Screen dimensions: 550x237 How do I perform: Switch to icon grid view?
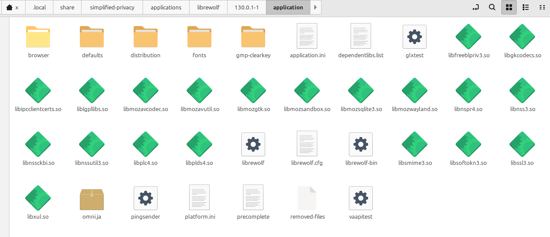coord(509,7)
